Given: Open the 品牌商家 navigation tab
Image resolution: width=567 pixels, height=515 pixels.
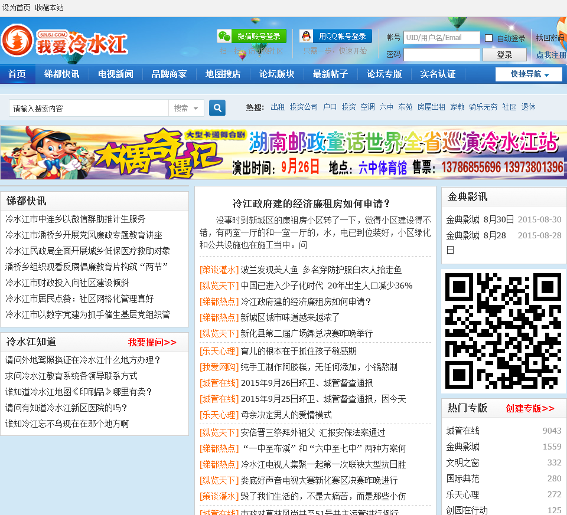Looking at the screenshot, I should (169, 74).
